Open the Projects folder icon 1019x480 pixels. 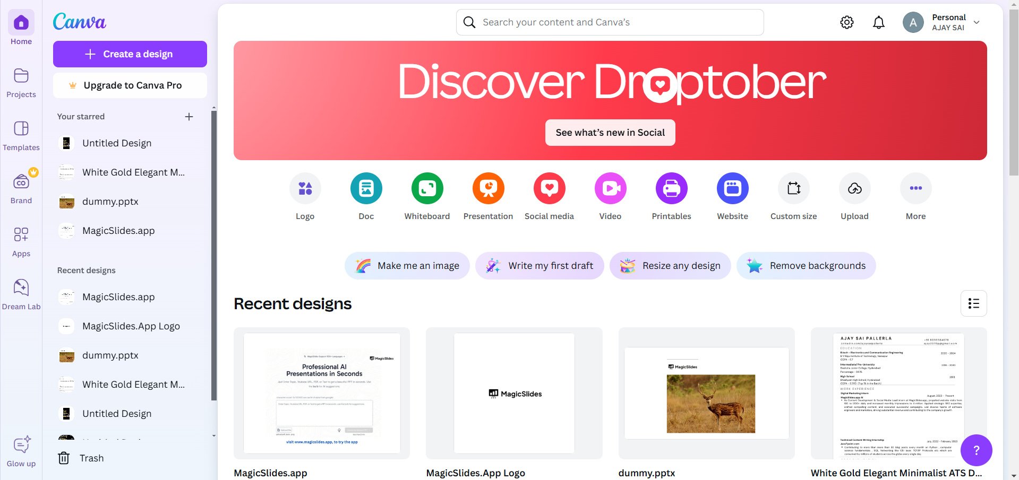pos(21,76)
